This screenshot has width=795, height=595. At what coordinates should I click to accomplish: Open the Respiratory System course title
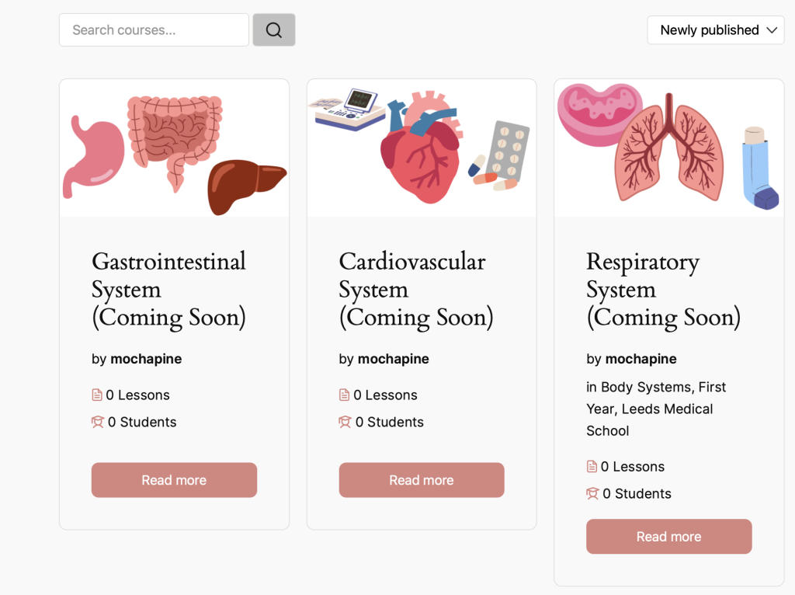(x=664, y=290)
